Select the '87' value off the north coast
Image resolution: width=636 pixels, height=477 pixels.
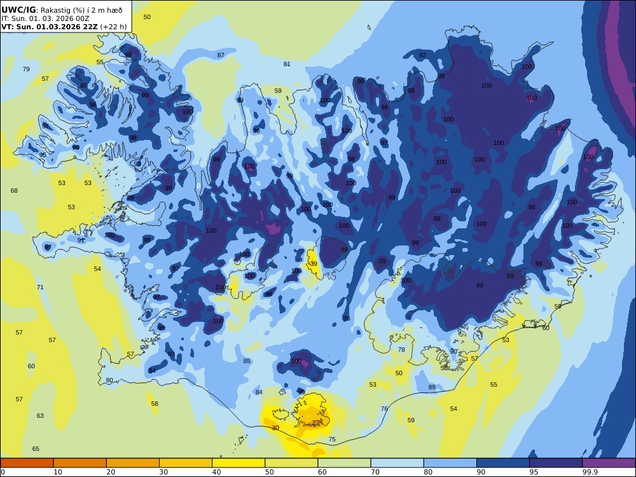[x=221, y=55]
